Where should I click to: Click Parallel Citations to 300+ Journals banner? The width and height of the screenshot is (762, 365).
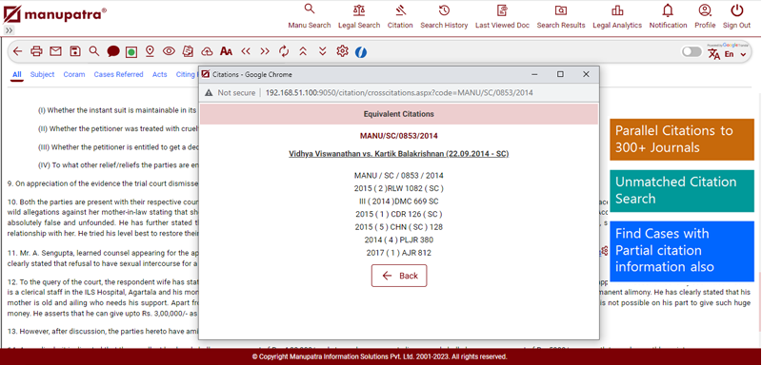(682, 139)
